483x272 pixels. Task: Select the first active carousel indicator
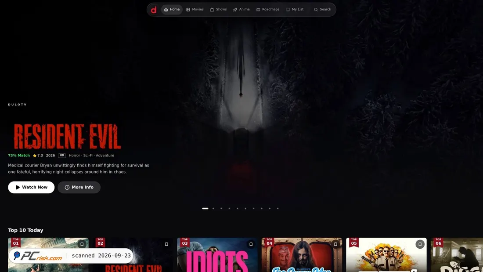point(205,208)
